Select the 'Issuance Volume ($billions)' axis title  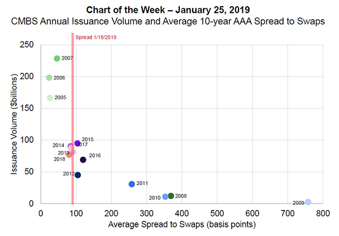coord(16,124)
